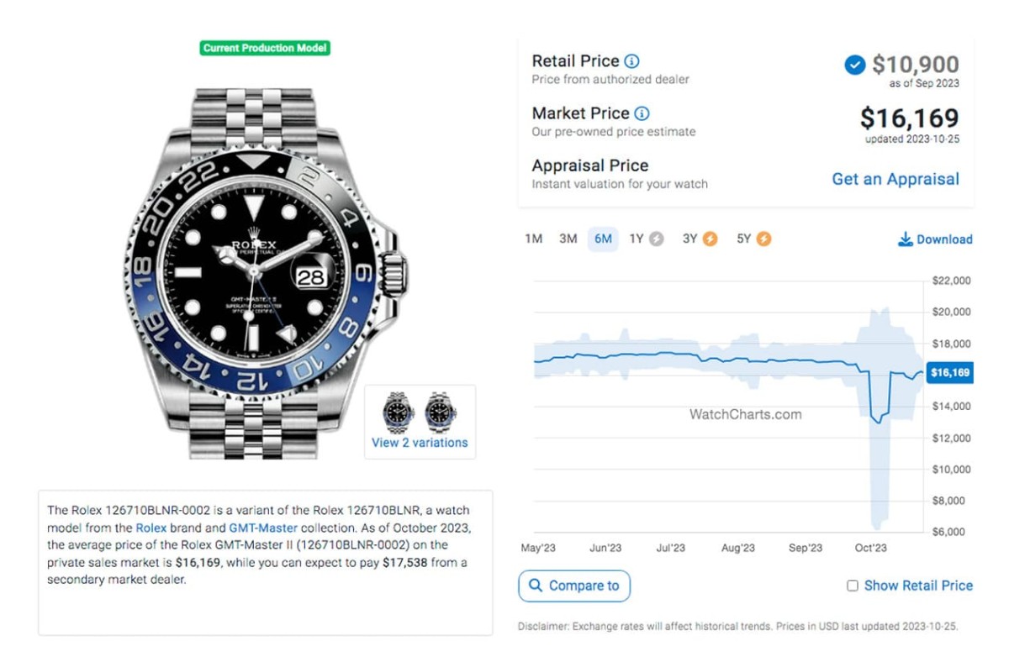Viewport: 1009px width, 667px height.
Task: Open the Rolex brand link
Action: [x=151, y=528]
